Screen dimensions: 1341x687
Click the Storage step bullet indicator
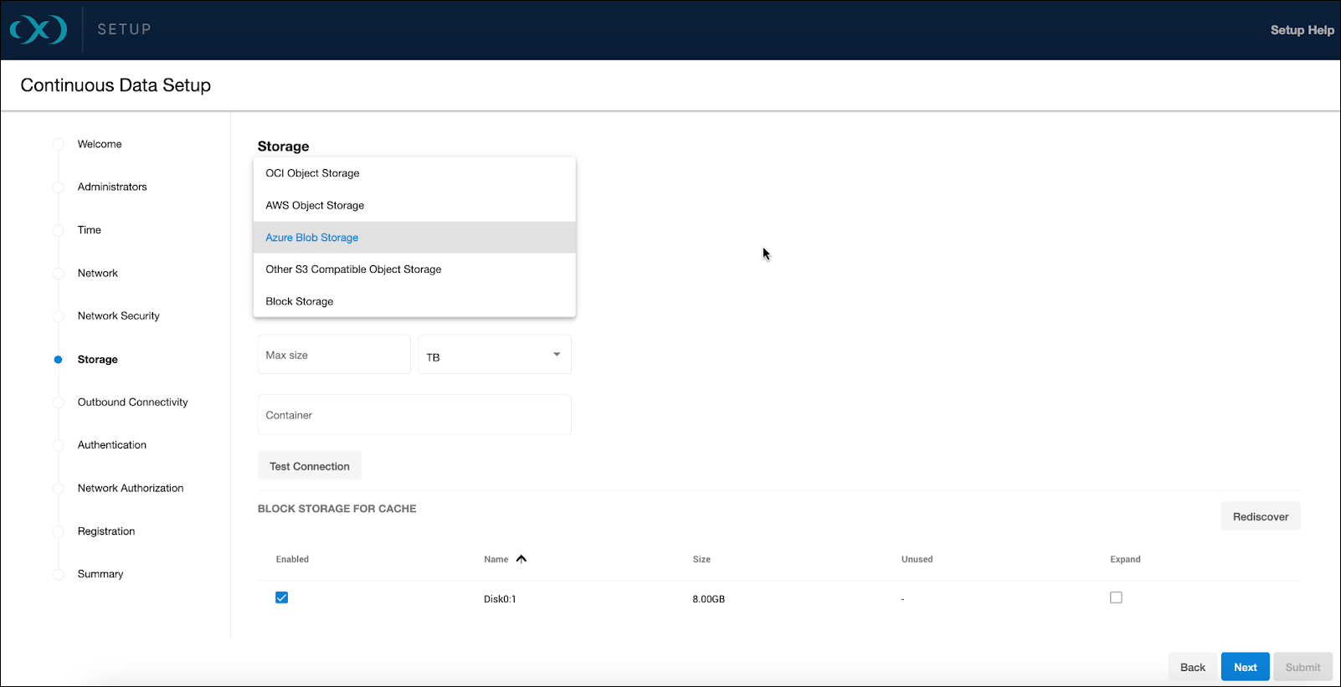(58, 360)
